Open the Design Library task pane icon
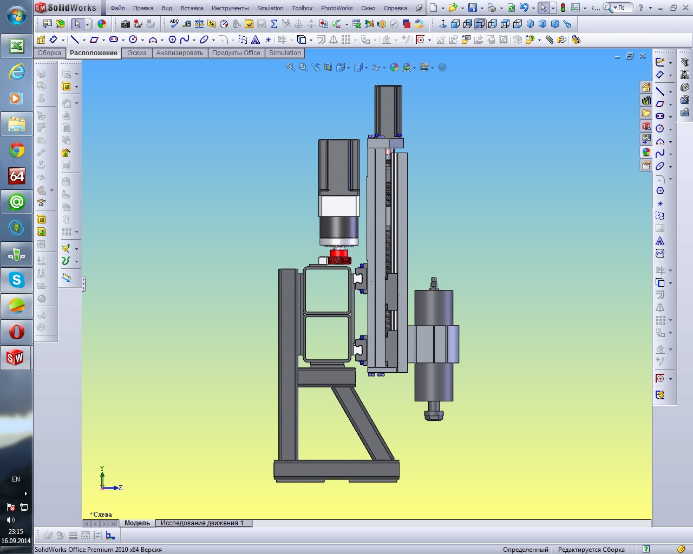Screen dimensions: 693x554 (646, 101)
